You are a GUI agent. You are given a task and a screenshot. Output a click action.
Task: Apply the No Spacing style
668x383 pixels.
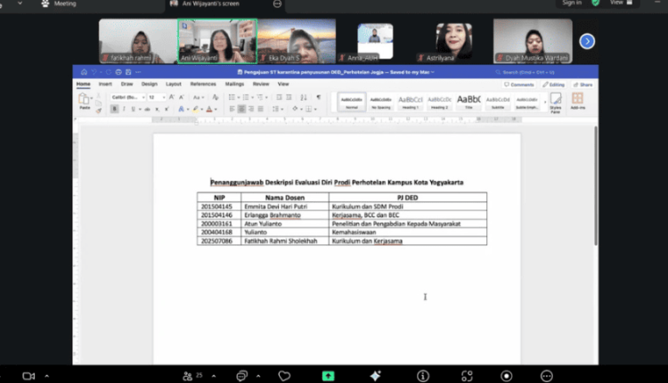pyautogui.click(x=381, y=102)
